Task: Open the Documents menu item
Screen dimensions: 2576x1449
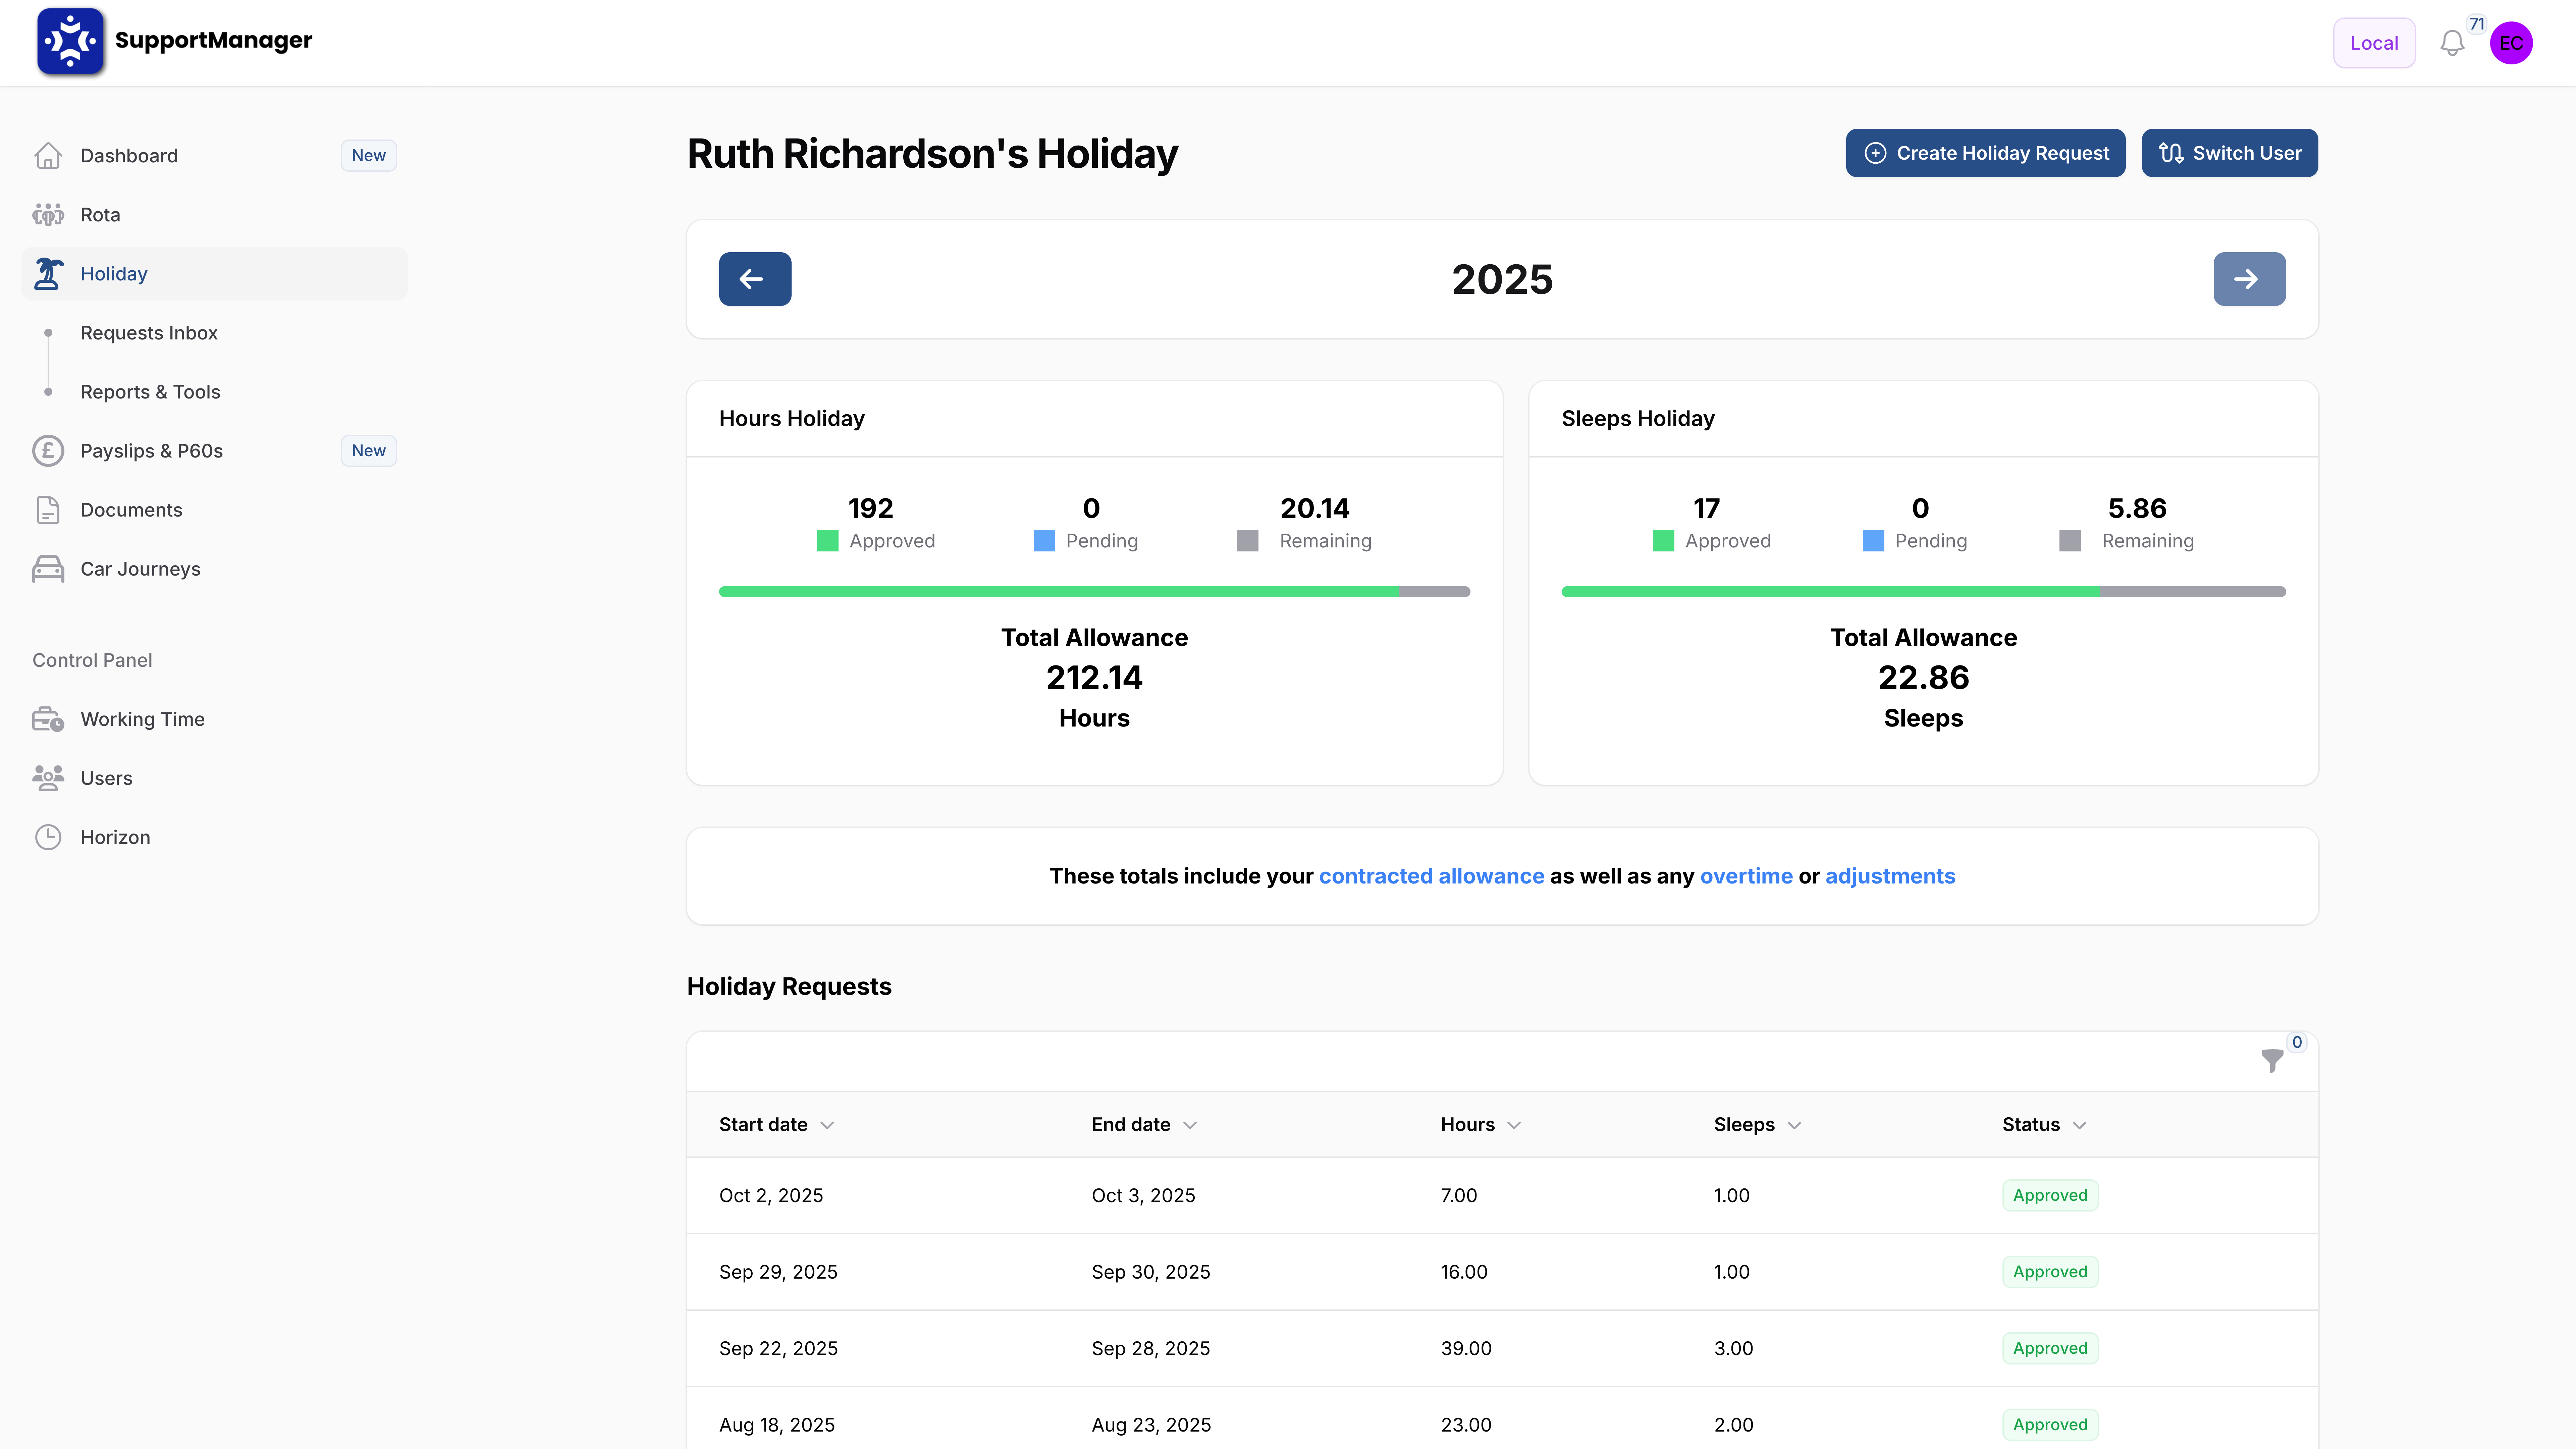Action: 214,510
